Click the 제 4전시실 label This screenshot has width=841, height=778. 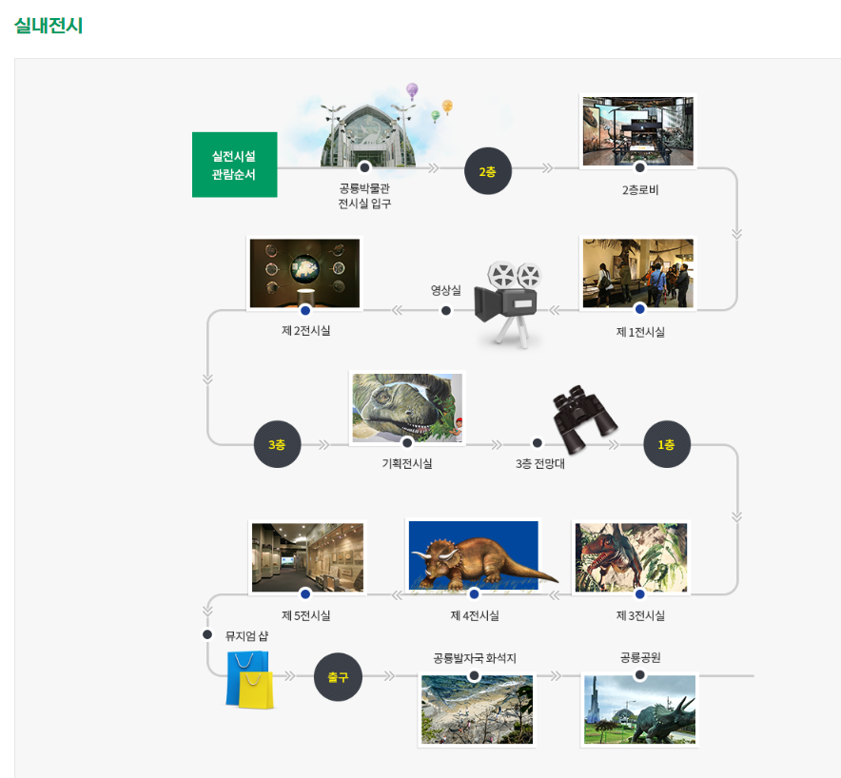[475, 615]
